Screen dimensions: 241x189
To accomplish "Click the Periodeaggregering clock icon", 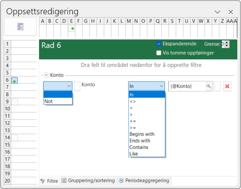I will pos(121,180).
